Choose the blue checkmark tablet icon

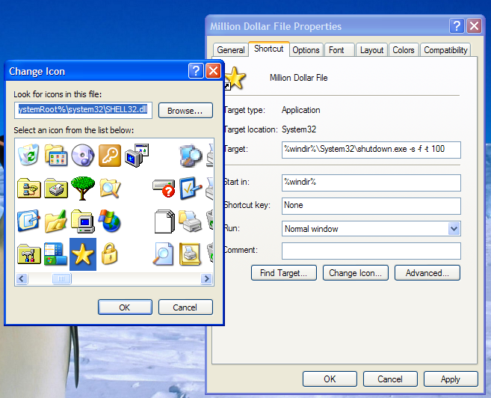[x=191, y=189]
